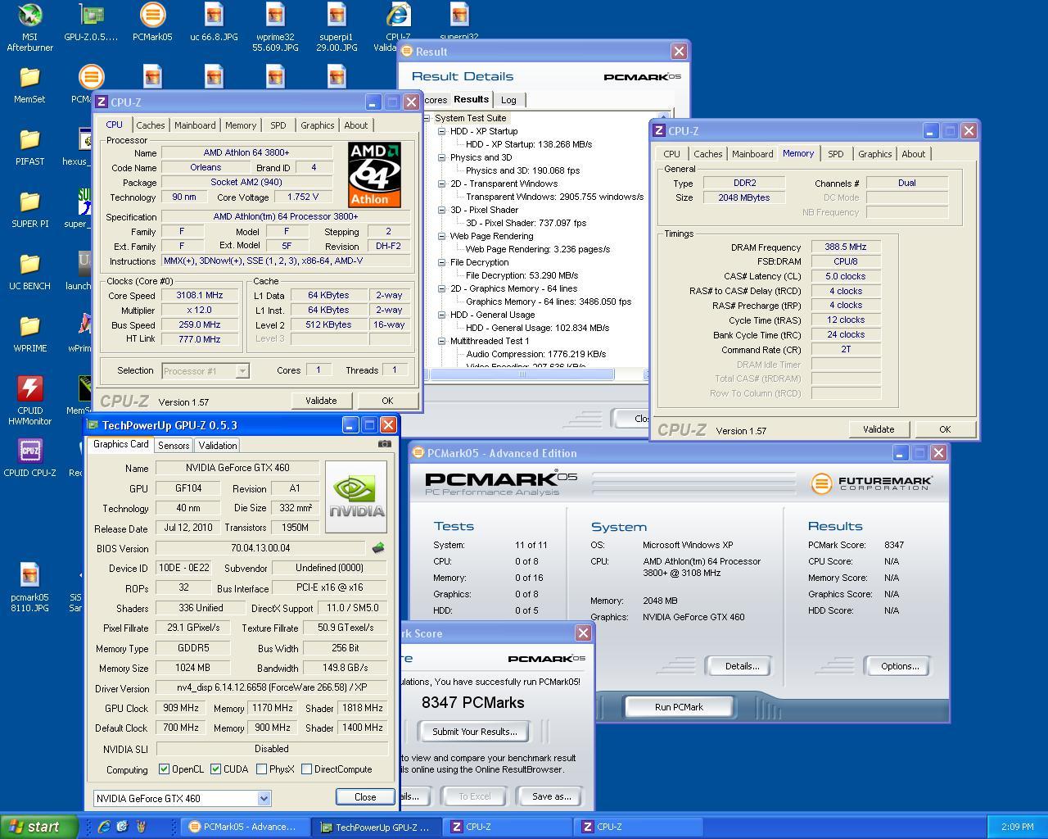Image resolution: width=1048 pixels, height=839 pixels.
Task: Open PCMark05 system Details button
Action: pos(742,666)
